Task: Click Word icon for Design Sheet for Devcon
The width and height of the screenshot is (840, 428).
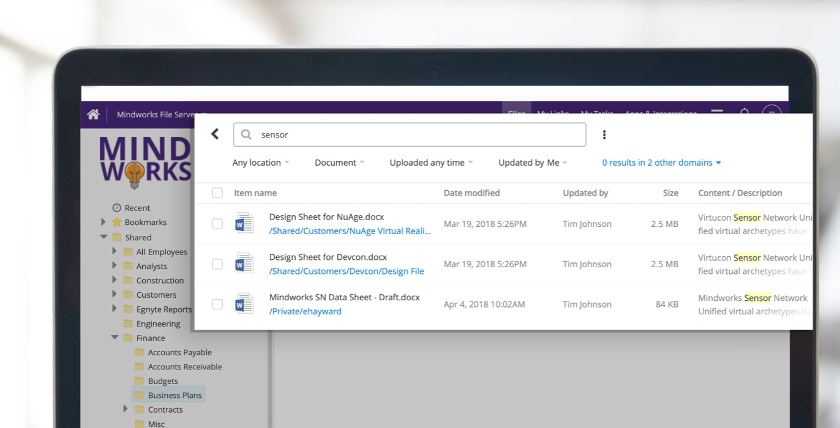Action: pyautogui.click(x=244, y=264)
